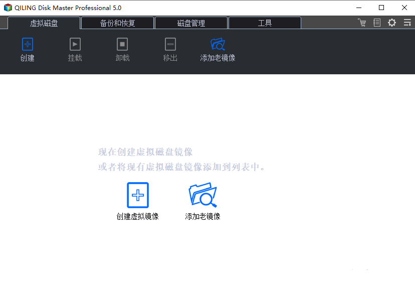Open the shopping cart purchase icon
Viewport: 415px width, 285px height.
362,23
